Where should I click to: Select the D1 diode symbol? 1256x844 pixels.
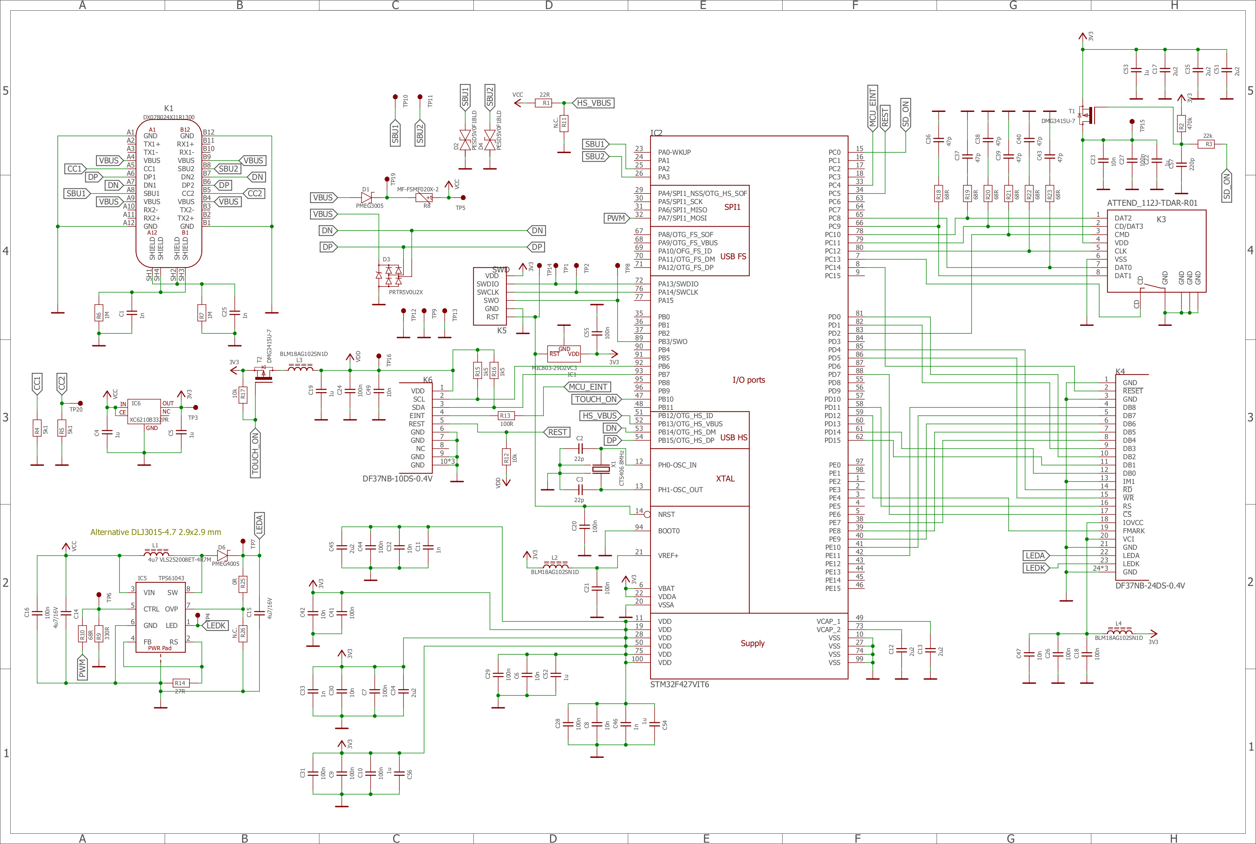pyautogui.click(x=367, y=198)
